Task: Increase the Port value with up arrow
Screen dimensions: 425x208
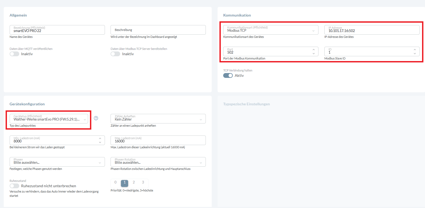Action: [x=314, y=50]
